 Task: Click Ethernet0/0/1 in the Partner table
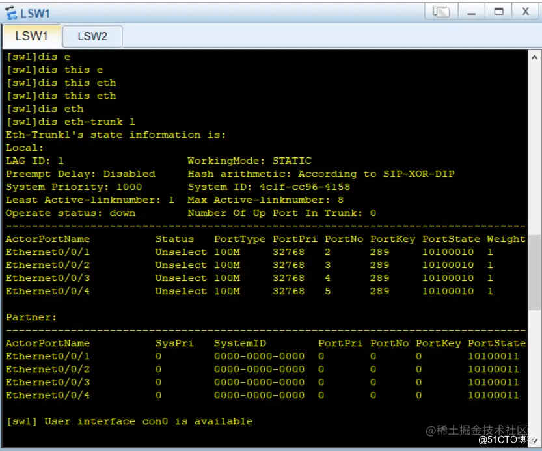point(47,356)
